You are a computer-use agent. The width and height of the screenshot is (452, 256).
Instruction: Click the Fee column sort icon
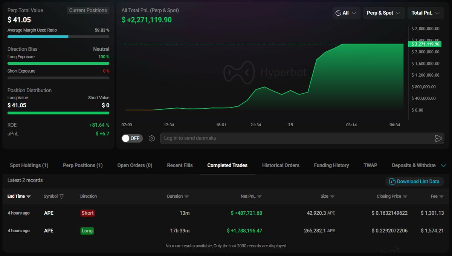tap(441, 196)
